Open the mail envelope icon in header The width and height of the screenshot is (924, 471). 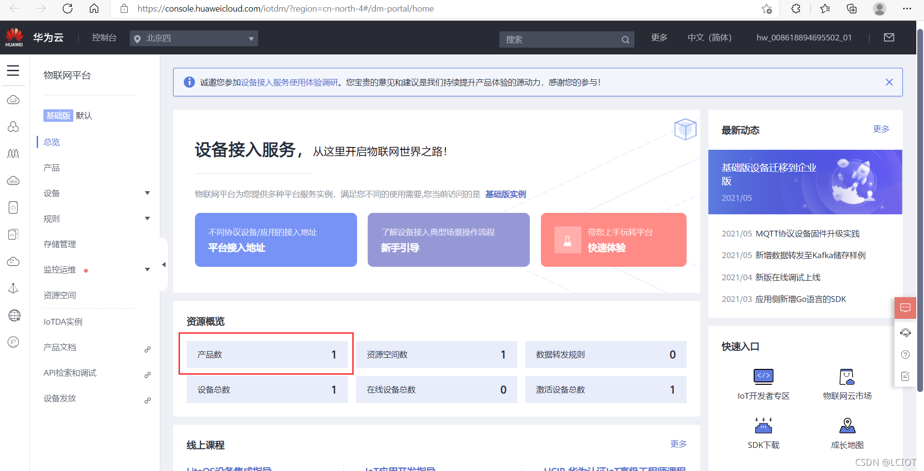tap(889, 38)
